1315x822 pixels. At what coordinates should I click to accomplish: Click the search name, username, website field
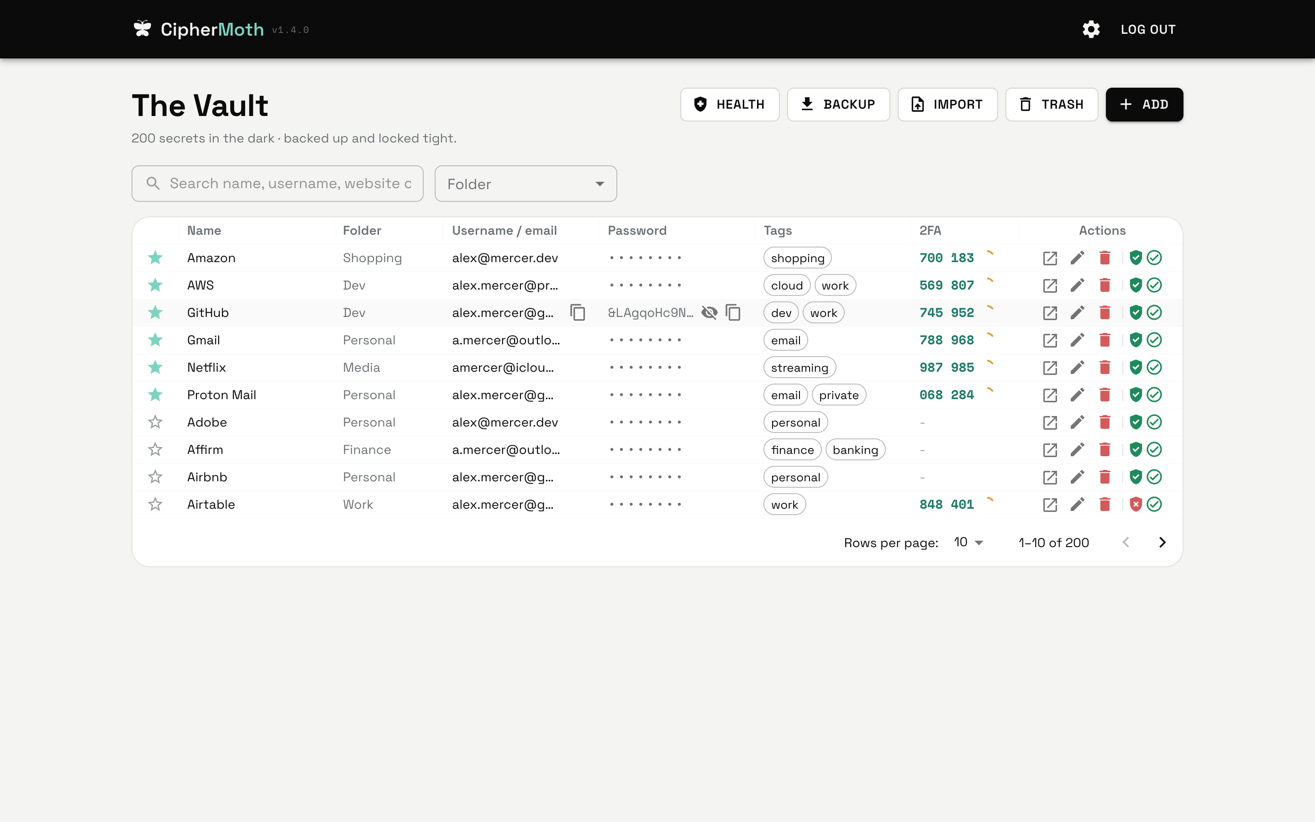click(x=277, y=184)
